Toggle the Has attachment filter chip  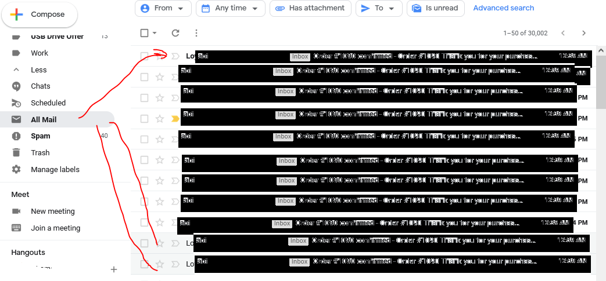310,8
